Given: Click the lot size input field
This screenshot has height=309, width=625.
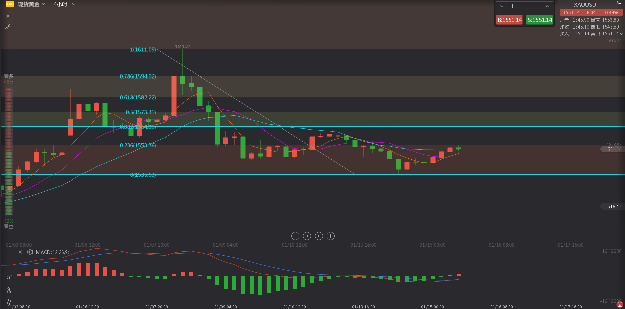Looking at the screenshot, I should [x=524, y=6].
